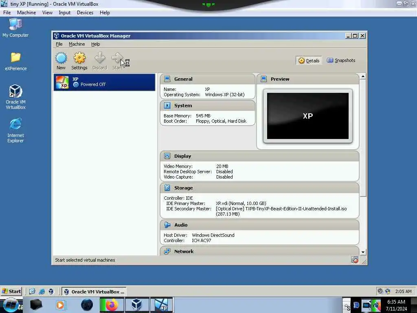Screen dimensions: 417x313
Task: Click the General section header
Action: point(207,79)
